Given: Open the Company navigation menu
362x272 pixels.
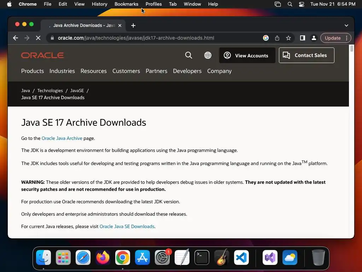Looking at the screenshot, I should [x=219, y=71].
